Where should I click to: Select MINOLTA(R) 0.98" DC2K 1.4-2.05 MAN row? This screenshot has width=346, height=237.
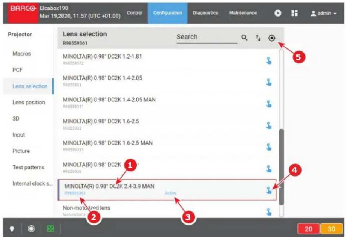point(167,103)
